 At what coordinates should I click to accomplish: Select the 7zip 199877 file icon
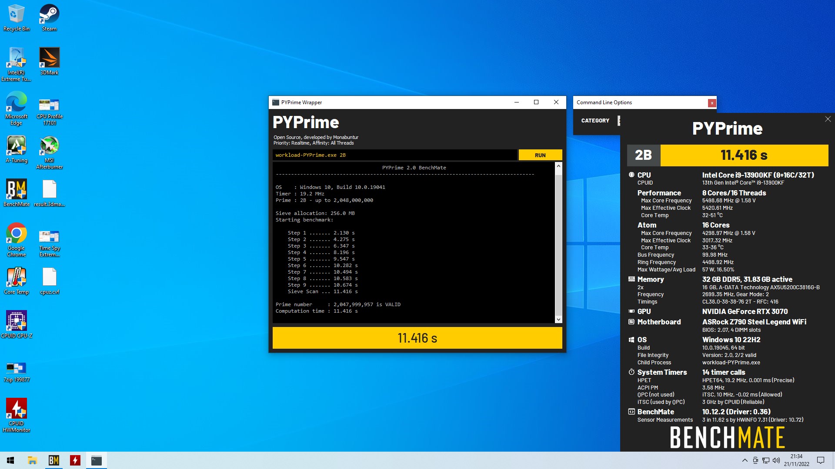[x=17, y=372]
